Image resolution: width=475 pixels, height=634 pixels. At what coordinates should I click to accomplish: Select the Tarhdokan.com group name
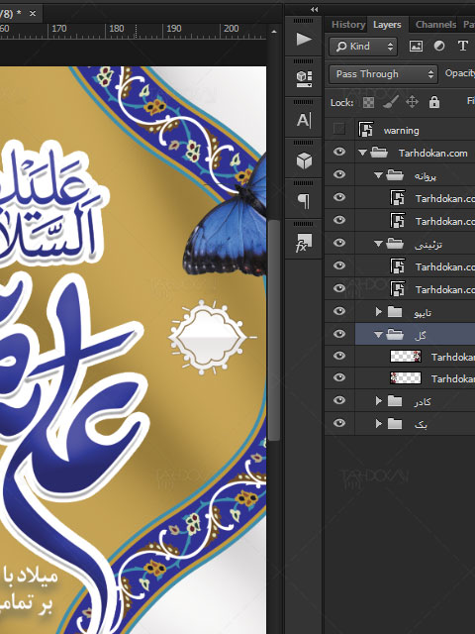point(432,153)
